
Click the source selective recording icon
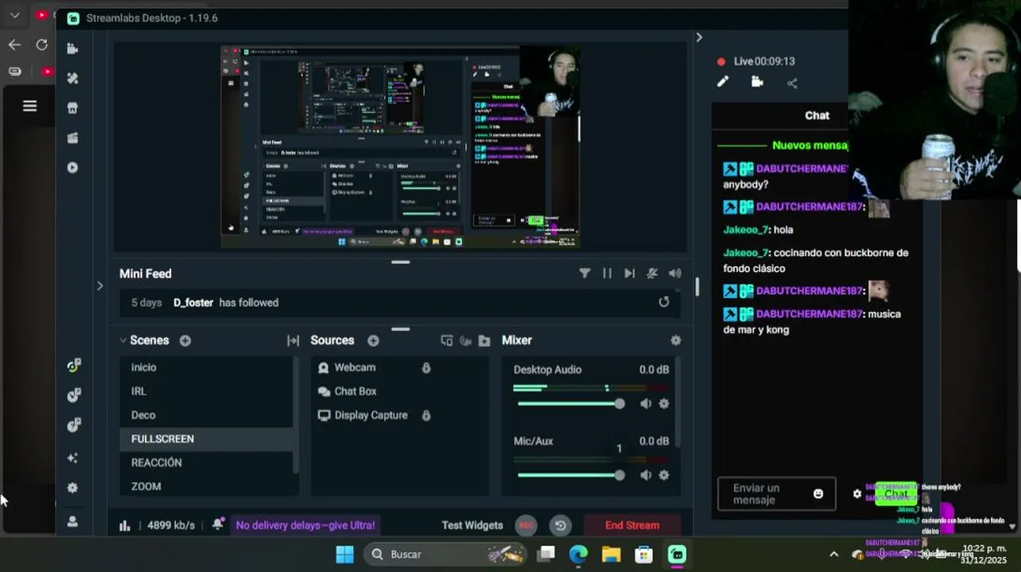465,340
